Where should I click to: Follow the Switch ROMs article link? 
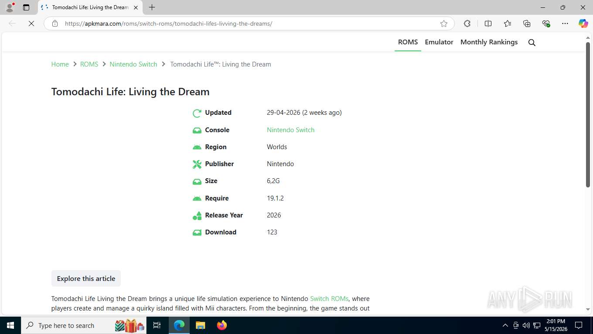329,299
